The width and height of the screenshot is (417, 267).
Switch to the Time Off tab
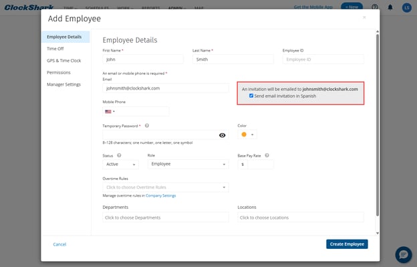(x=55, y=49)
